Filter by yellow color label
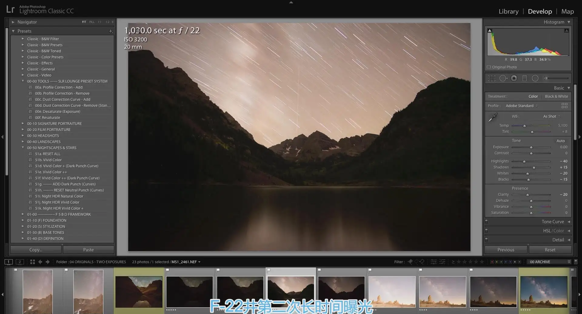Screen dimensions: 582x314 (x=497, y=262)
